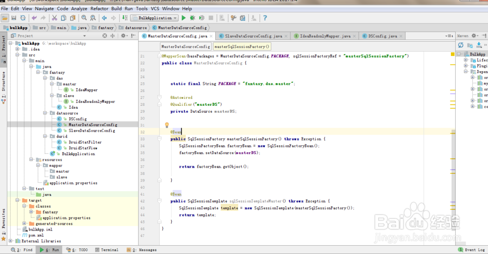The image size is (488, 254).
Task: Expand Lifecycle node in Maven panel
Action: point(466,60)
